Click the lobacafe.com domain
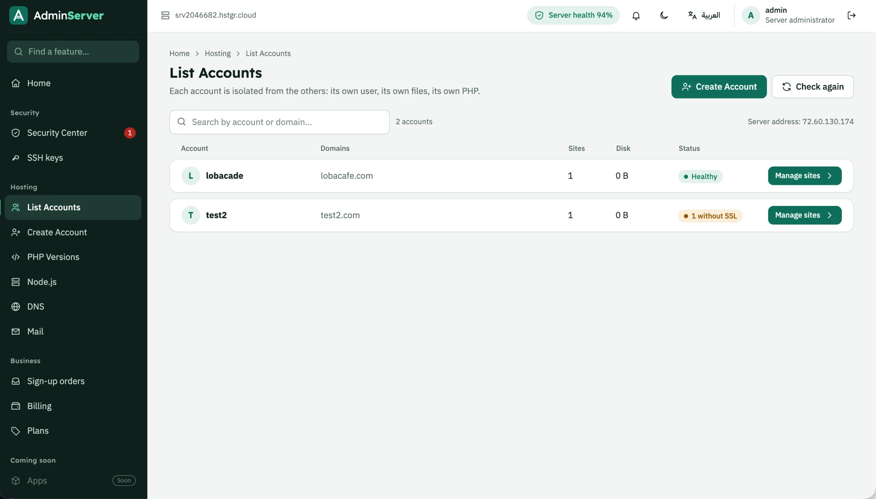 [x=347, y=176]
